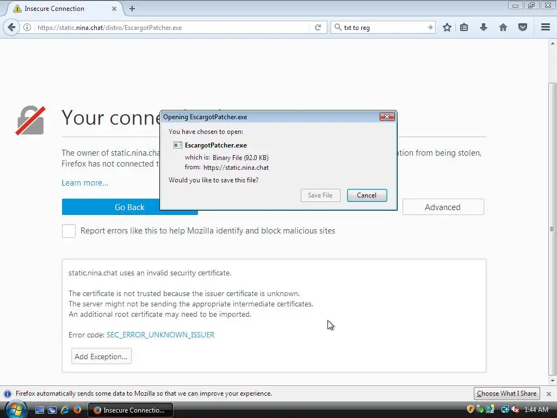
Task: Click Save File in download dialog
Action: [320, 195]
